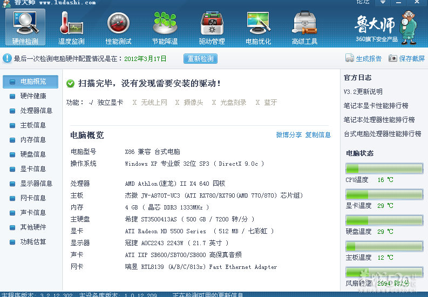
Task: Click the 正在检测可用的更新信息 status text
Action: (x=208, y=295)
